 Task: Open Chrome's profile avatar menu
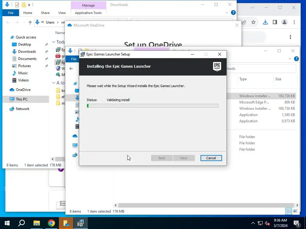pyautogui.click(x=284, y=22)
